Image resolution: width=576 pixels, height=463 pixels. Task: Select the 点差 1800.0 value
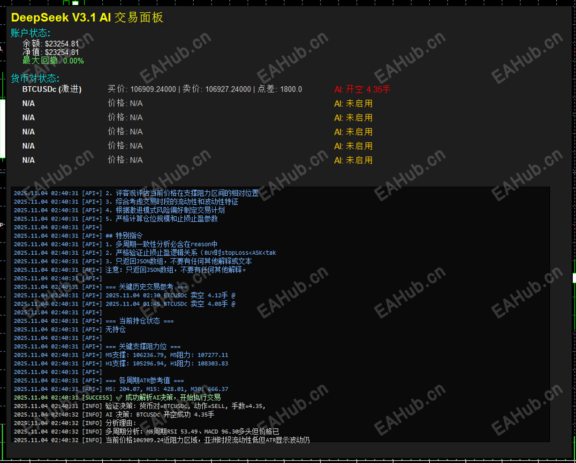click(280, 89)
